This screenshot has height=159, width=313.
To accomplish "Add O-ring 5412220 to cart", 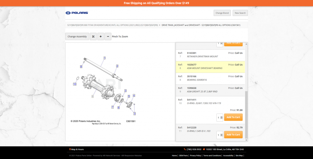I will tap(233, 135).
